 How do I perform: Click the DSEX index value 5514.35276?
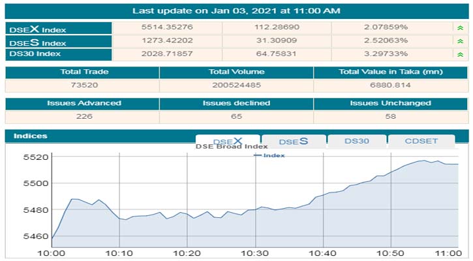167,28
